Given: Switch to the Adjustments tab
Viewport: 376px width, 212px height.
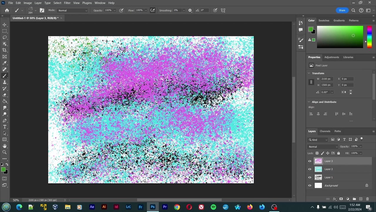Looking at the screenshot, I should coord(332,57).
